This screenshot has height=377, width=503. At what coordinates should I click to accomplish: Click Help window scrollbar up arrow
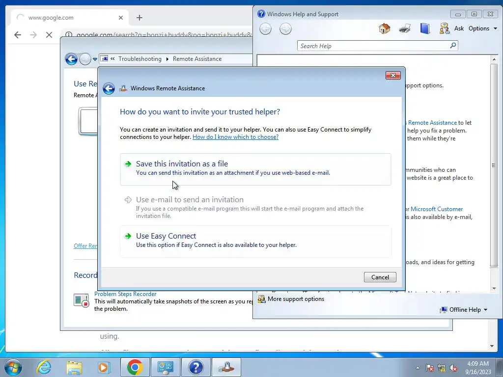[494, 59]
